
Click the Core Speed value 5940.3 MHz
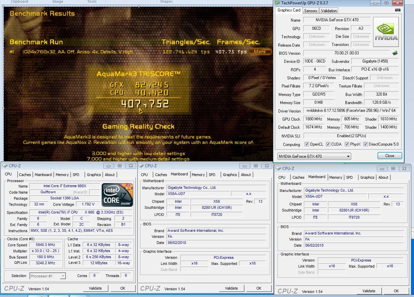click(45, 245)
